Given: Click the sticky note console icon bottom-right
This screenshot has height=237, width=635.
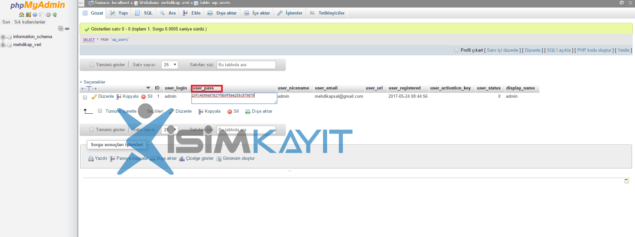Looking at the screenshot, I should coord(627,181).
